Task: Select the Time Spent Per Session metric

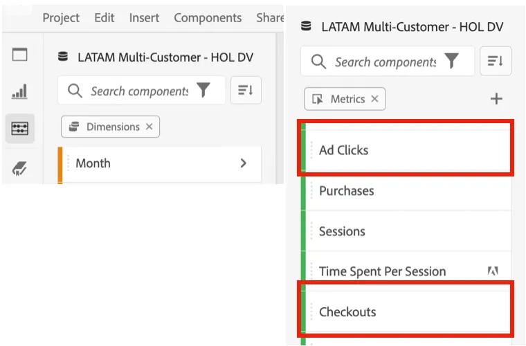Action: coord(406,271)
